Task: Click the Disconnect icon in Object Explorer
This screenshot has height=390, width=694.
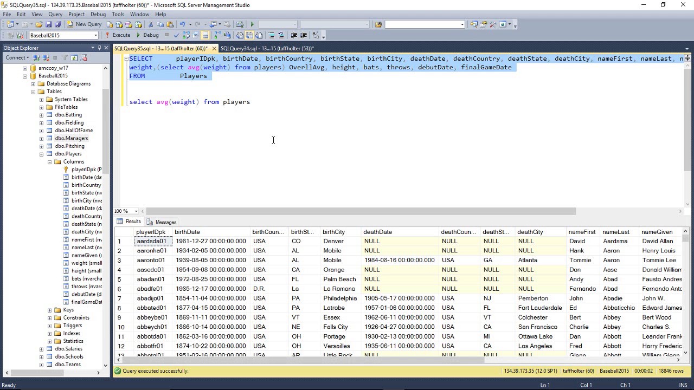Action: pos(46,58)
